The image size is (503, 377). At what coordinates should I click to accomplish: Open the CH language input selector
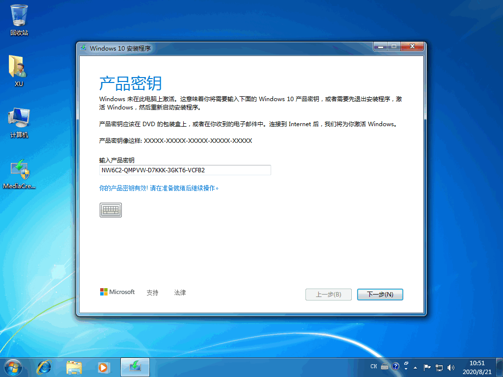374,367
